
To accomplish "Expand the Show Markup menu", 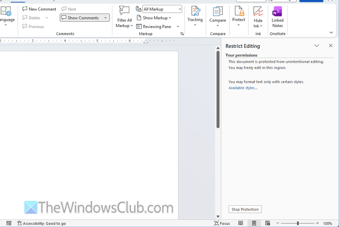I will pyautogui.click(x=154, y=18).
